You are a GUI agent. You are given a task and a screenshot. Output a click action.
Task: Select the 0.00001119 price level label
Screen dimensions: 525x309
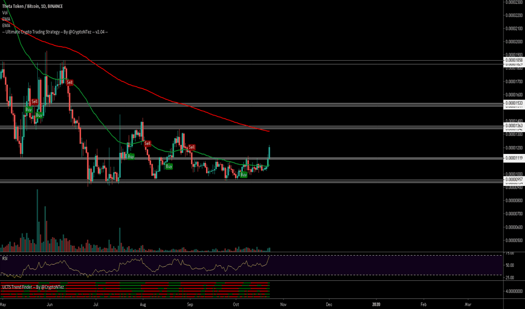[x=514, y=158]
